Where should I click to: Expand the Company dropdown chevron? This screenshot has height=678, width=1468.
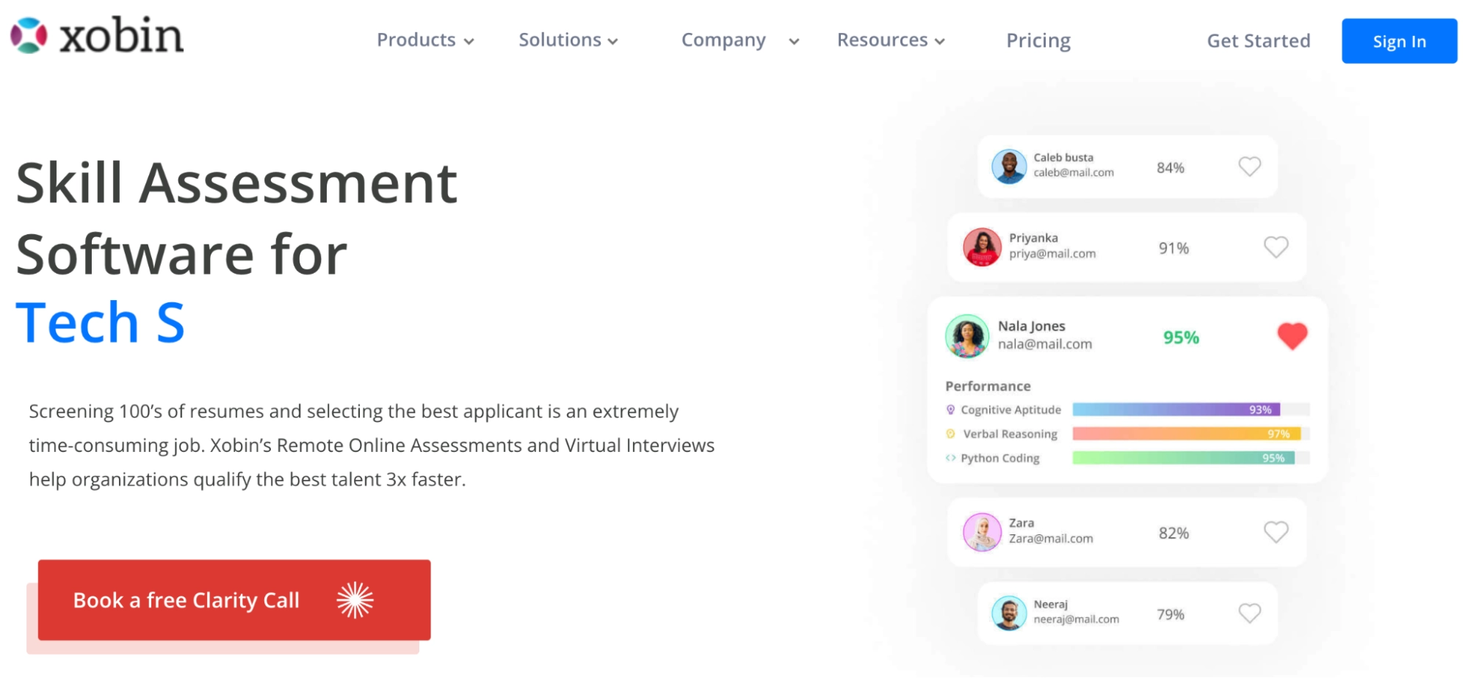pos(794,42)
